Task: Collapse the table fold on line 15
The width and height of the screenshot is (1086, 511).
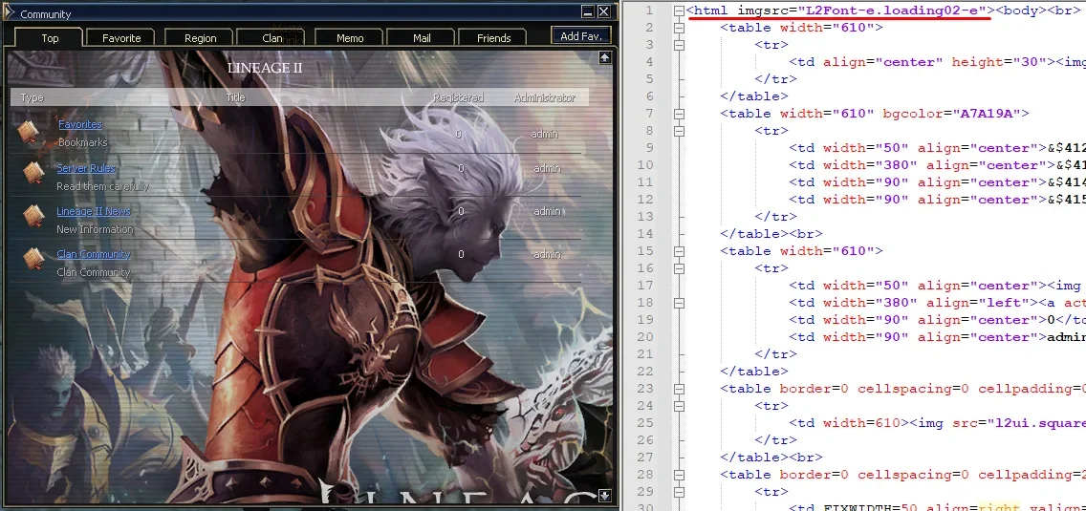Action: click(x=679, y=251)
